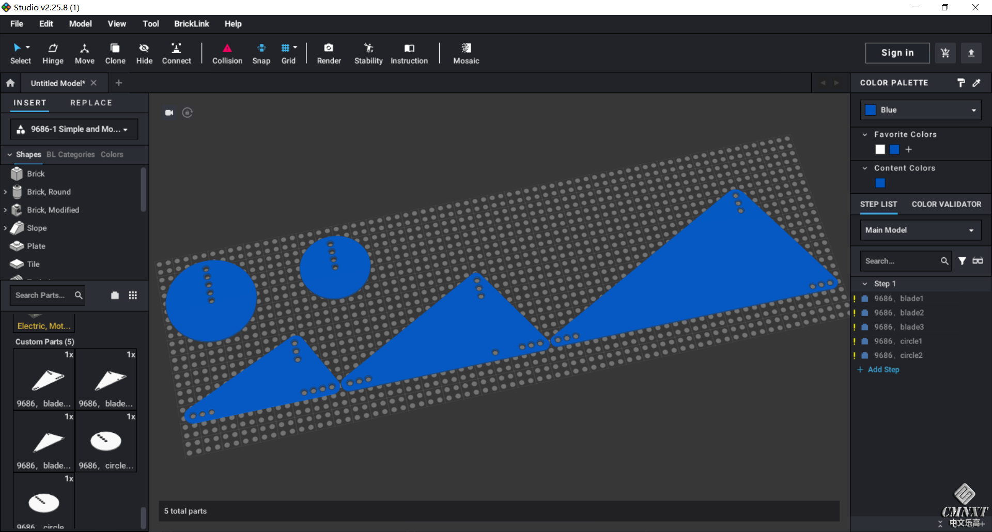Use the Clone tool
Image resolution: width=992 pixels, height=532 pixels.
pos(115,54)
